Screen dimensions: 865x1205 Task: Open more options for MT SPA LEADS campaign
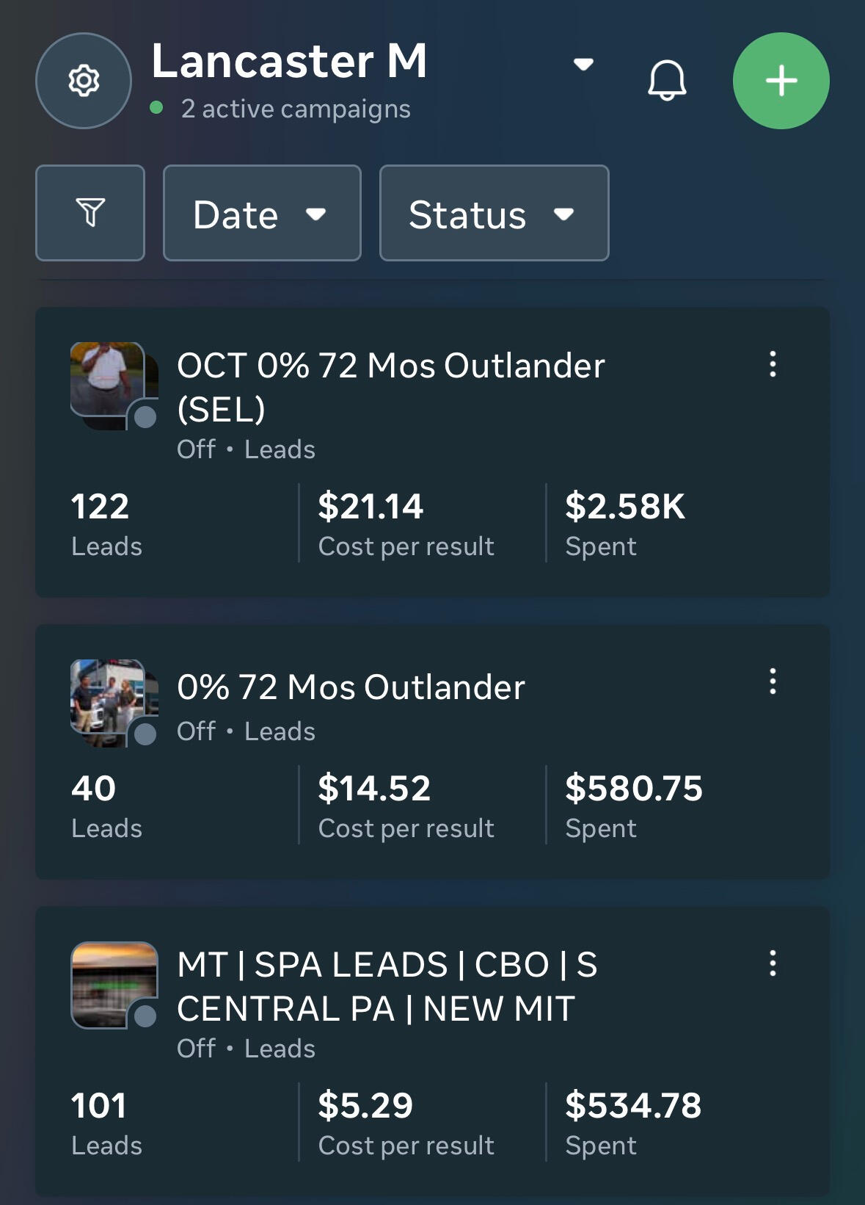(x=773, y=963)
